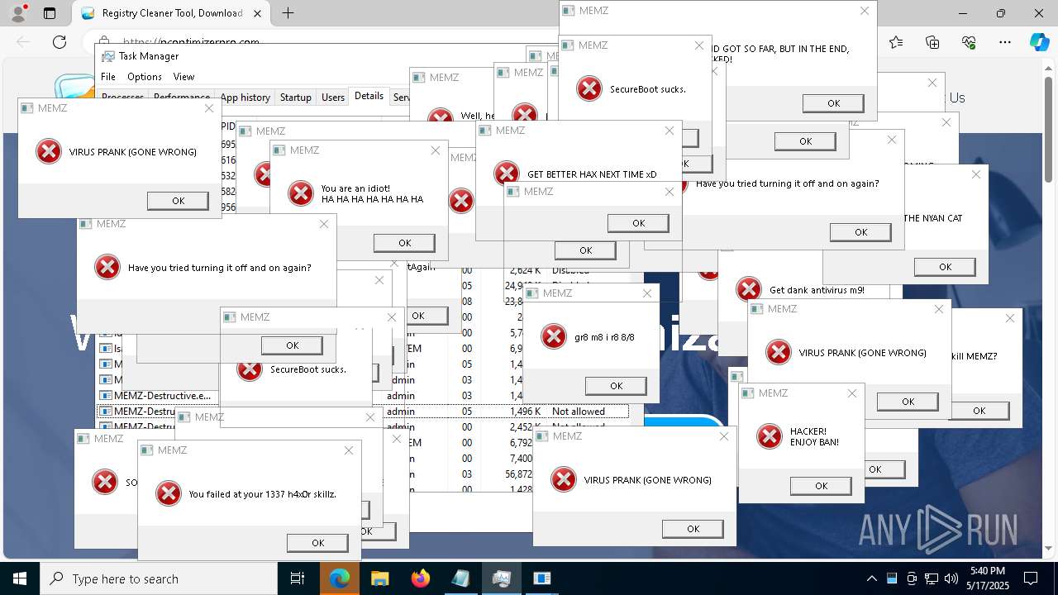Image resolution: width=1058 pixels, height=595 pixels.
Task: Click error icon in 'You are an idiot' dialog
Action: [x=300, y=193]
